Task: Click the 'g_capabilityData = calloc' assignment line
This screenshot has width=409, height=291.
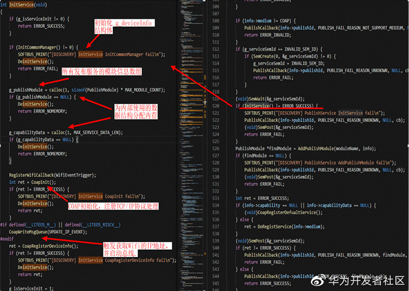Action: coord(66,132)
